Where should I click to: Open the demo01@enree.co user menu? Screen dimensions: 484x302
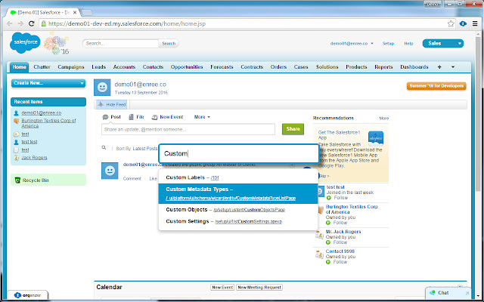tap(352, 44)
